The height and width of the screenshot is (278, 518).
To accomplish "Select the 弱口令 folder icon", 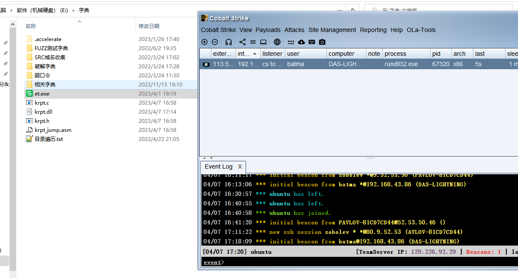I will 29,75.
